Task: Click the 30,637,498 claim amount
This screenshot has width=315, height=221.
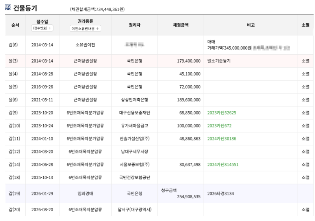Action: click(x=190, y=165)
